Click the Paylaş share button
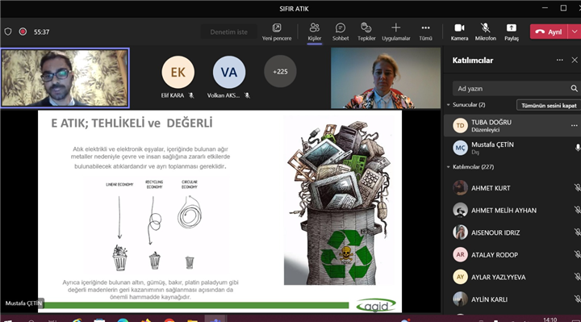 512,31
